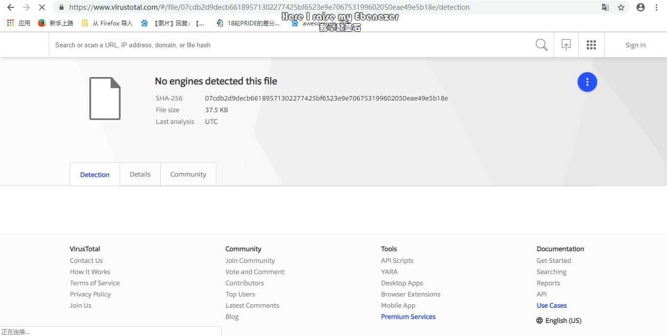Stop page loading with X button
This screenshot has width=667, height=336.
pos(42,7)
